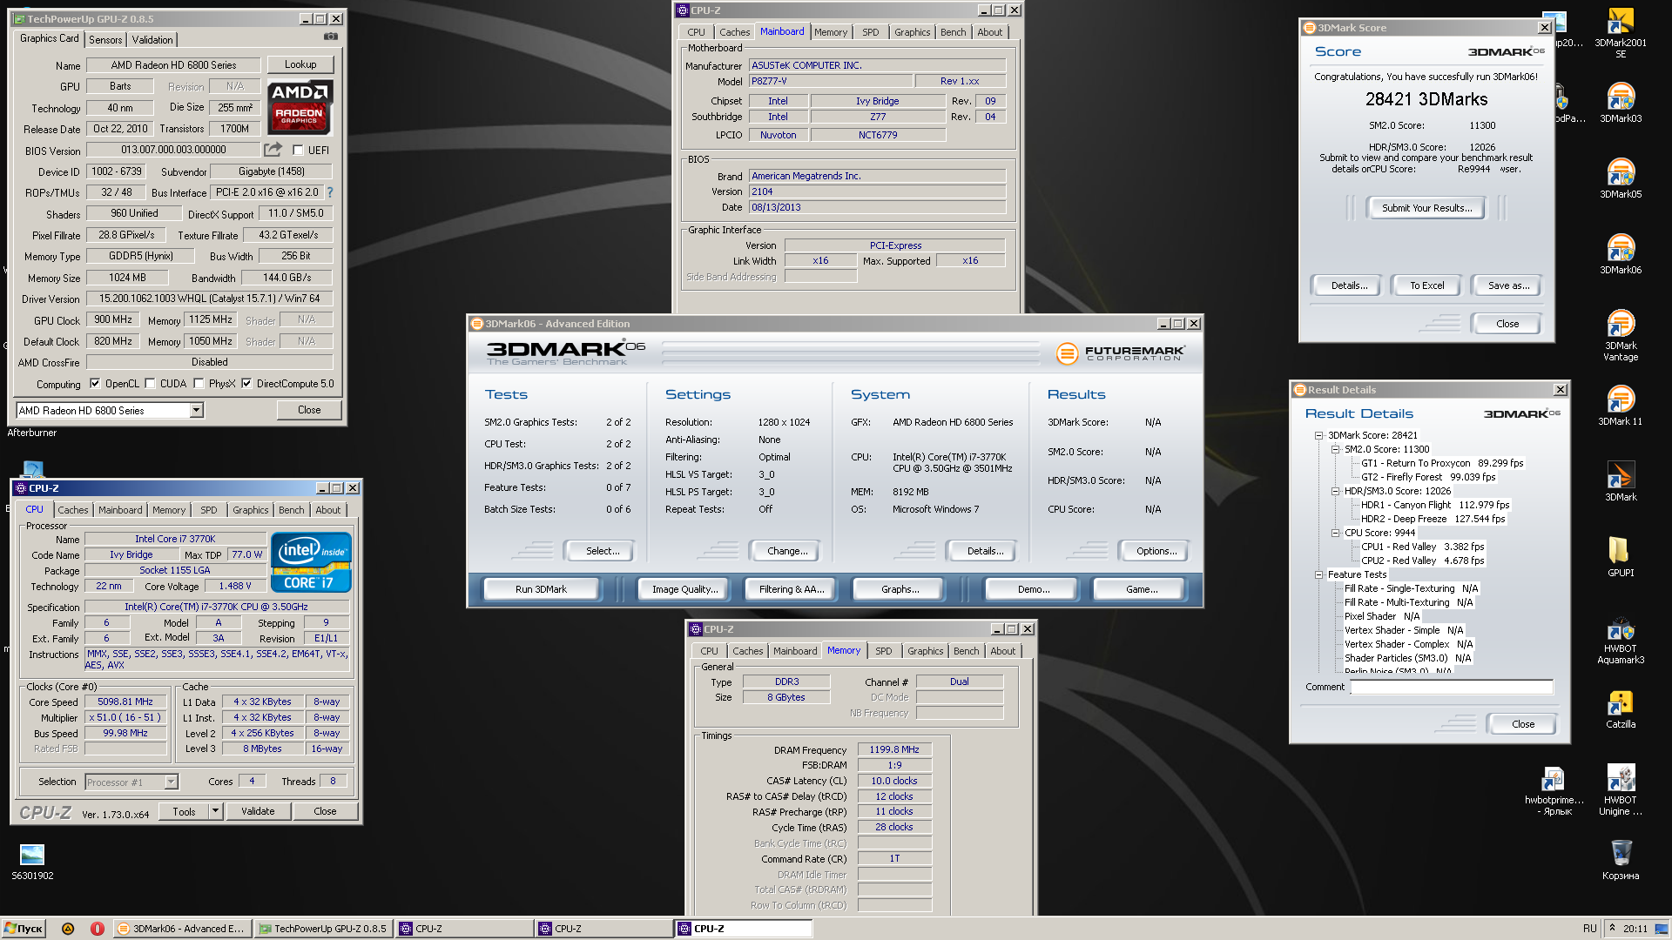Image resolution: width=1672 pixels, height=940 pixels.
Task: Open the hwbotprime shortcut on desktop
Action: point(1554,790)
